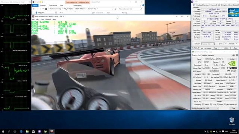The image size is (239, 134).
Task: Open the Поделиться ribbon tab in Explorer
Action: [53, 5]
